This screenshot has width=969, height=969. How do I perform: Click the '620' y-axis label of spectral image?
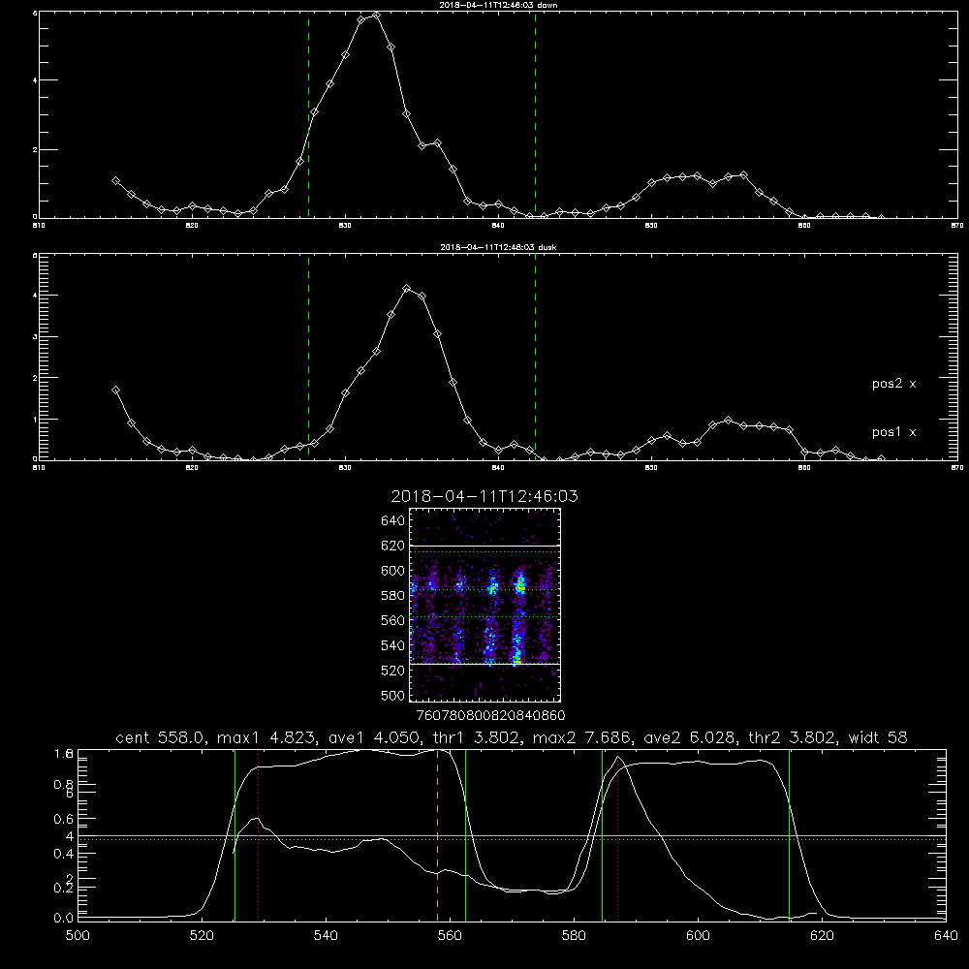pos(392,546)
